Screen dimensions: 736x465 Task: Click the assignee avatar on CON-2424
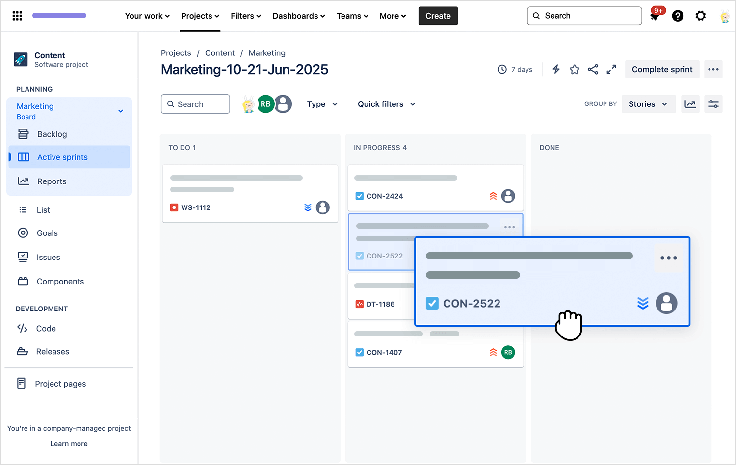click(x=508, y=196)
